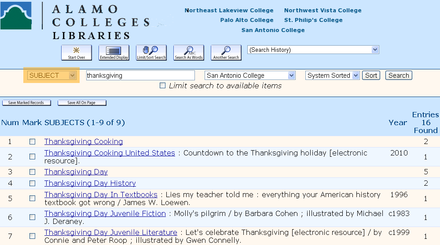Open the System Sorted dropdown
Viewport: 440px width, 245px height.
[333, 76]
